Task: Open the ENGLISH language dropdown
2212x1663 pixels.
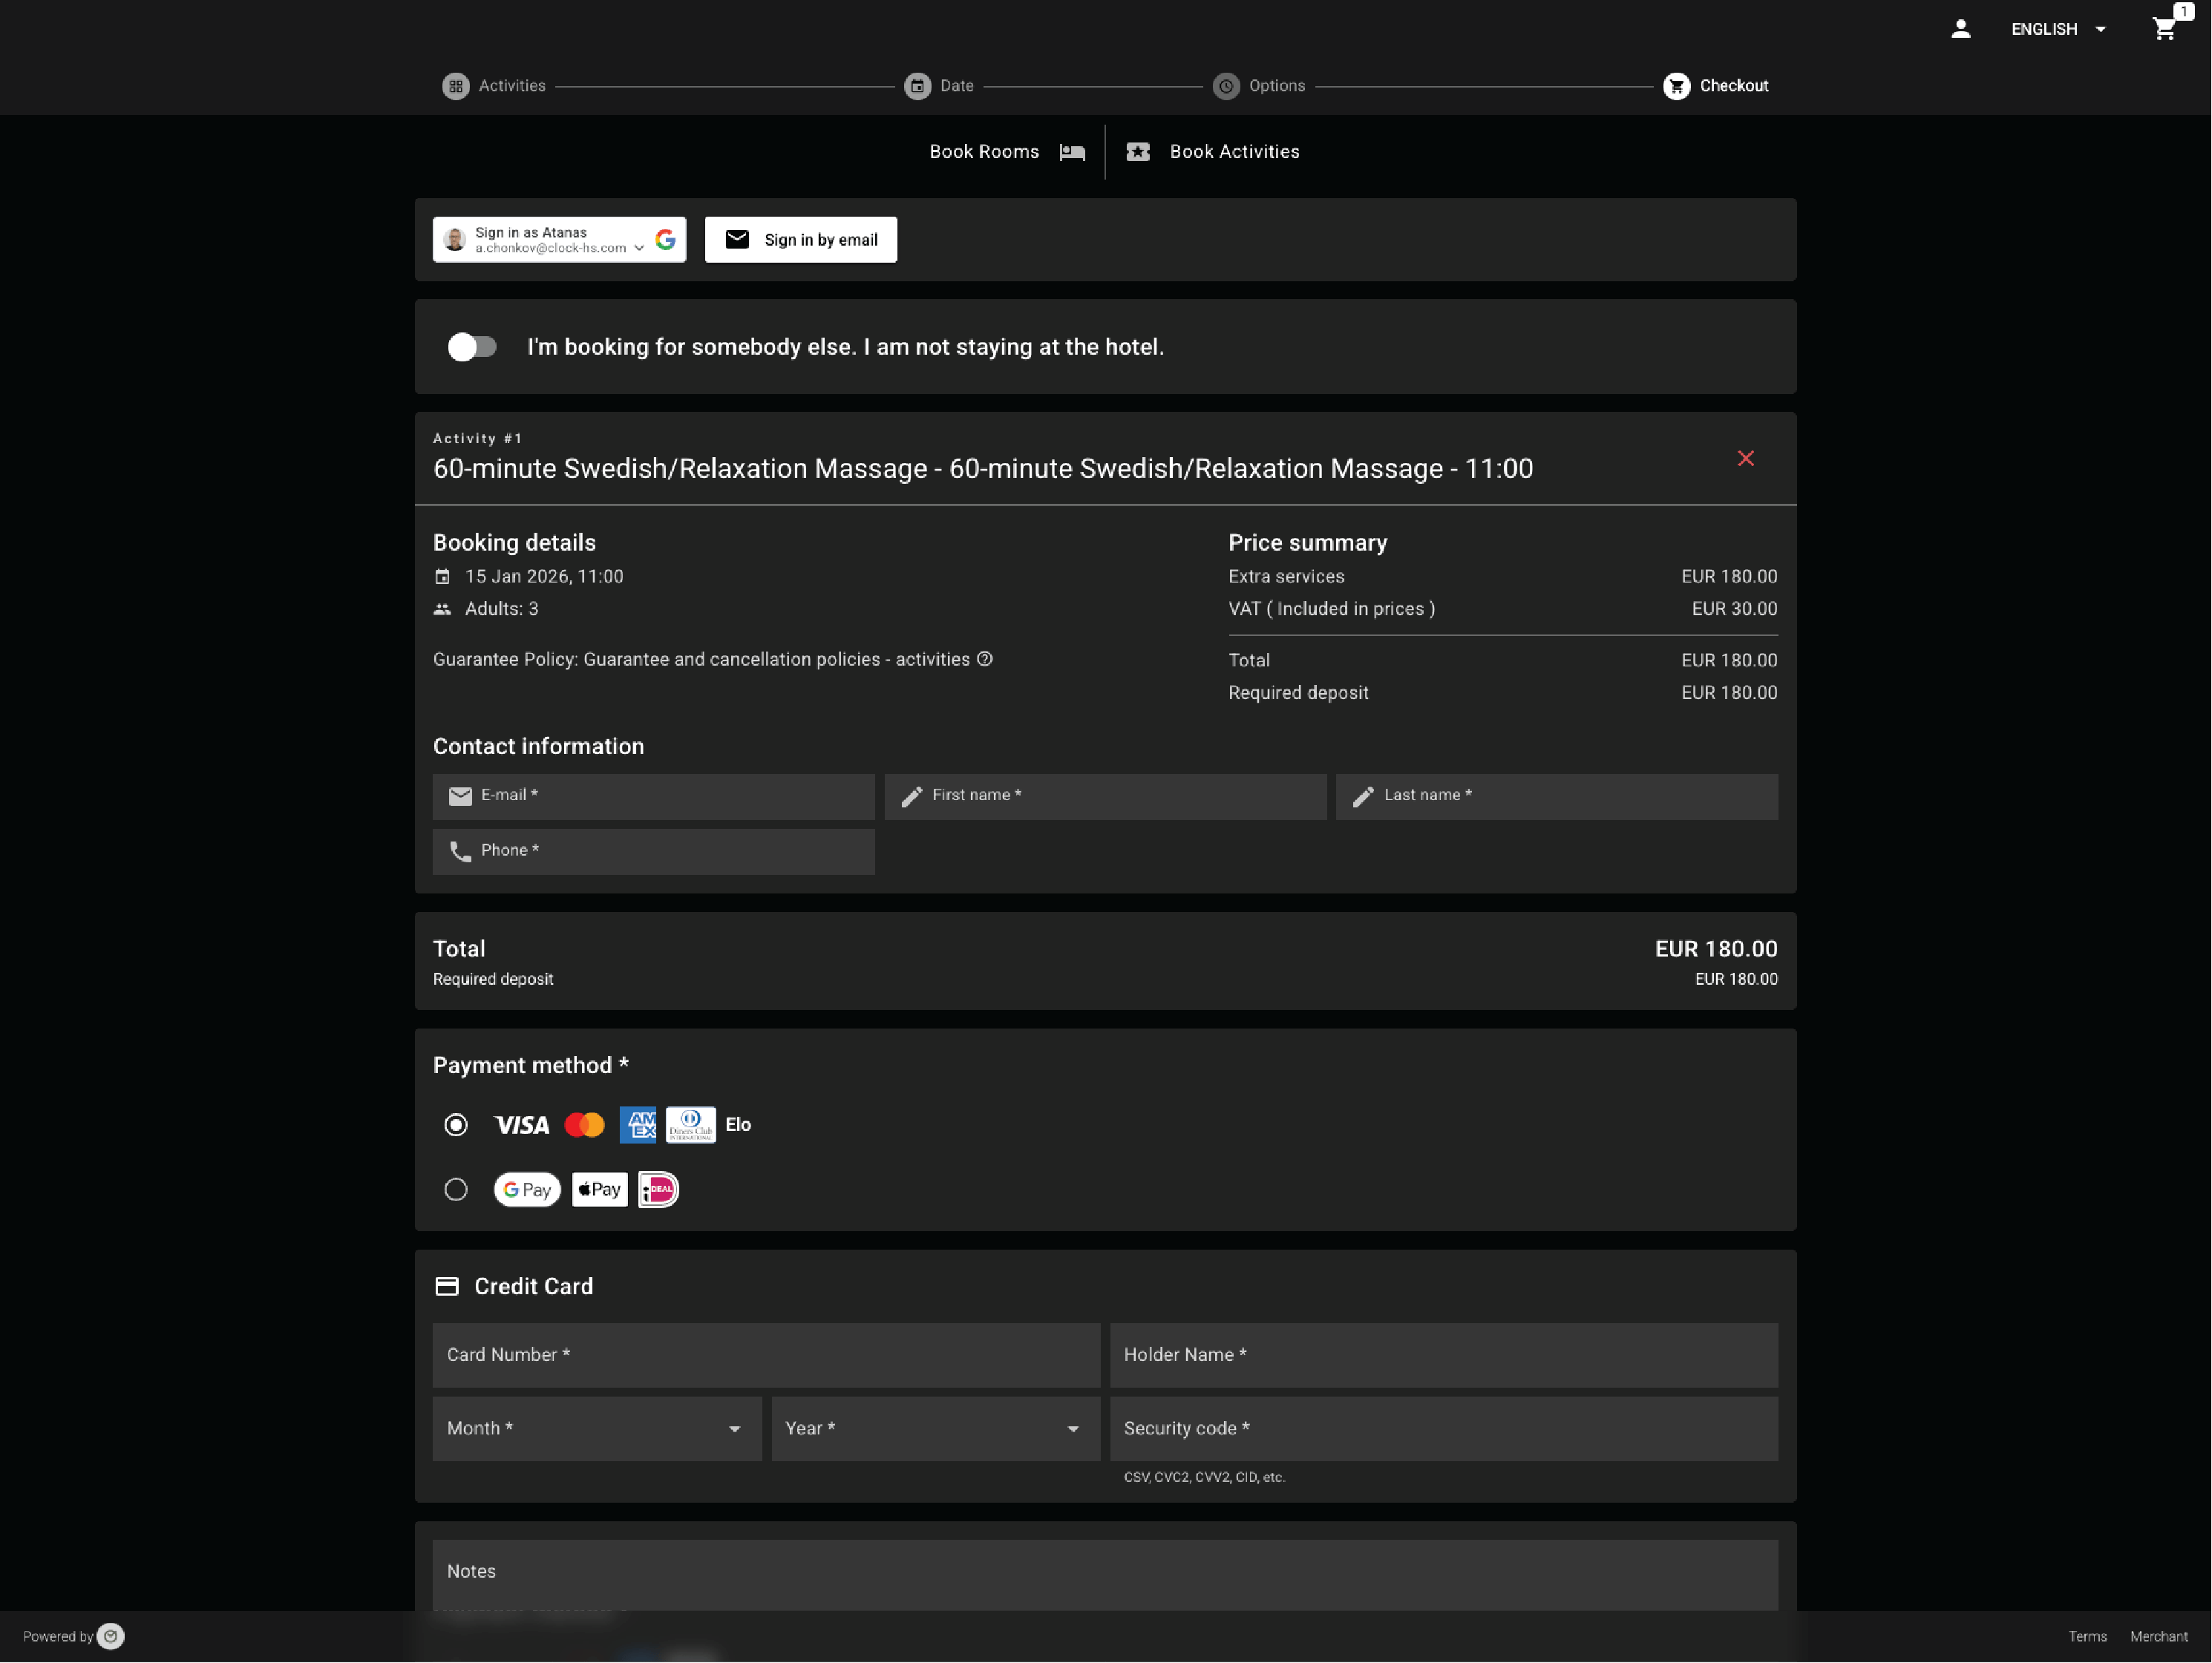Action: click(x=2058, y=29)
